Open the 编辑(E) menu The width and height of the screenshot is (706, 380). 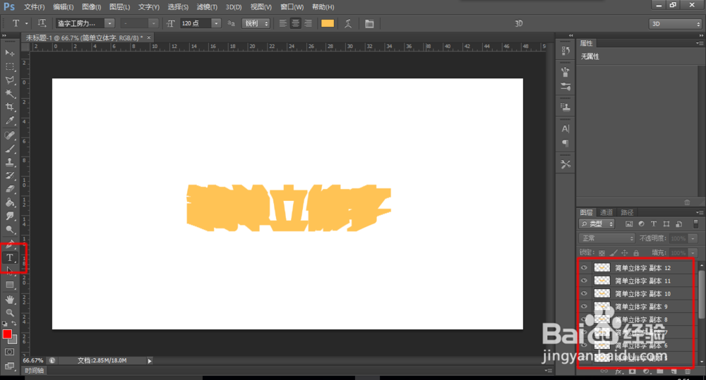coord(63,7)
